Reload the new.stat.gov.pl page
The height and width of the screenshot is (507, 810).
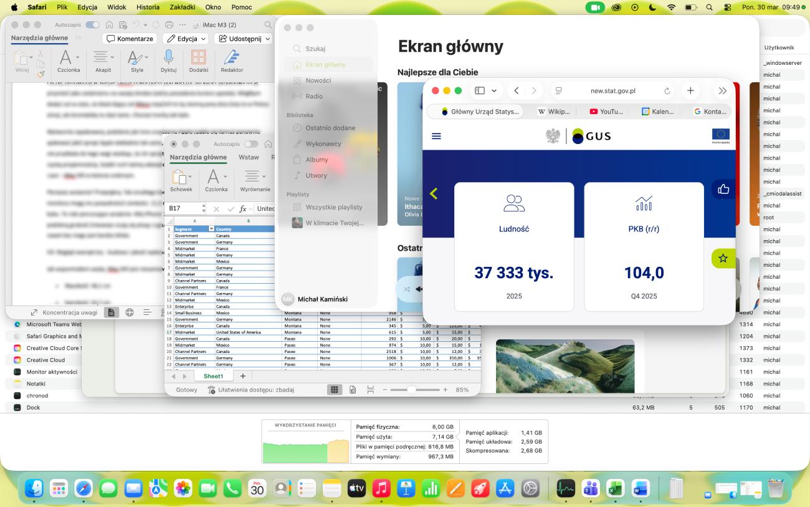click(x=667, y=91)
